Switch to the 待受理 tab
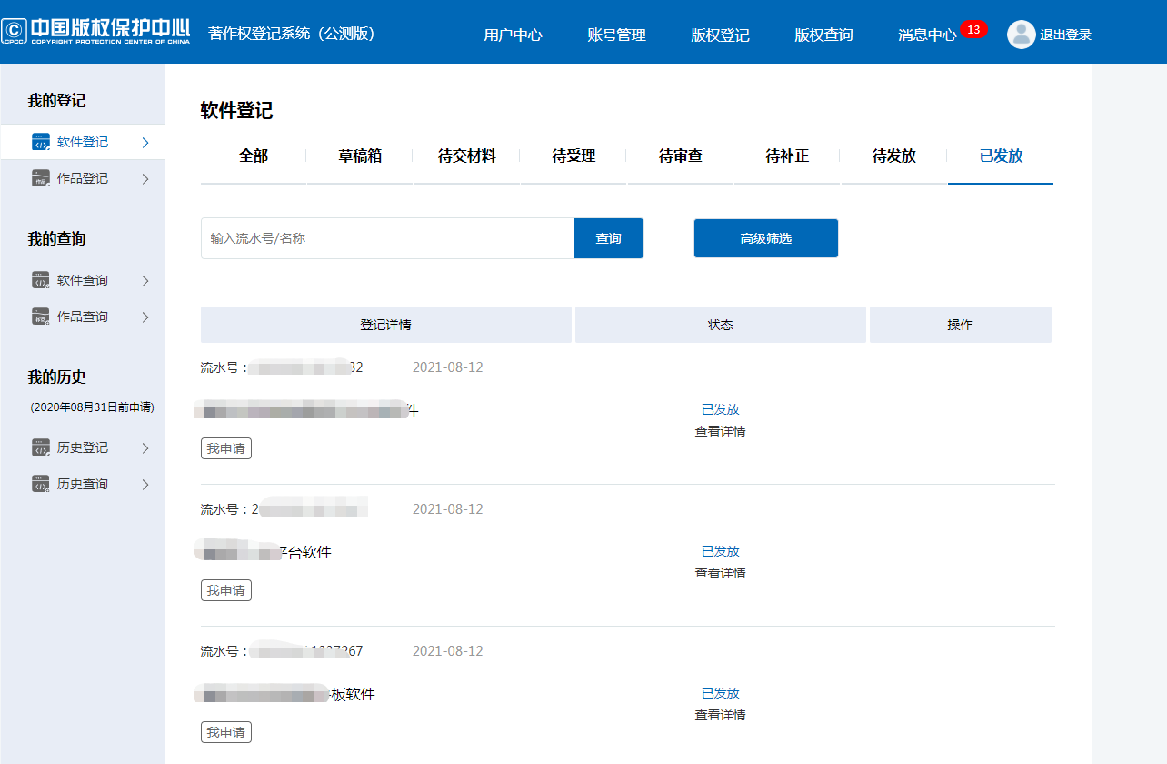The image size is (1167, 764). click(x=574, y=156)
